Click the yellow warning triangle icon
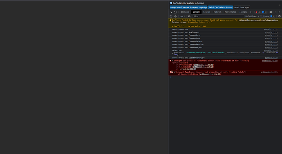The image size is (282, 154). [170, 20]
